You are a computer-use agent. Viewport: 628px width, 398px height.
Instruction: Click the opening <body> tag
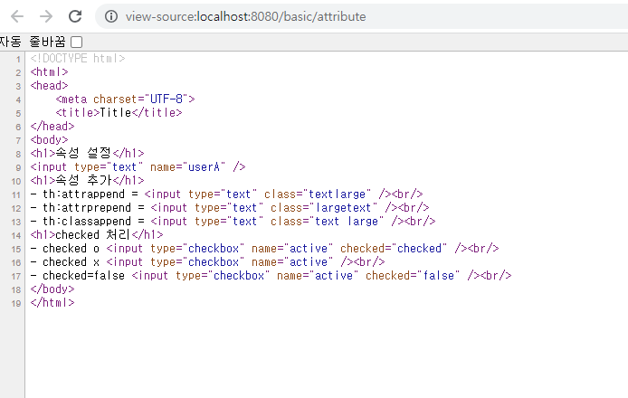(x=49, y=140)
